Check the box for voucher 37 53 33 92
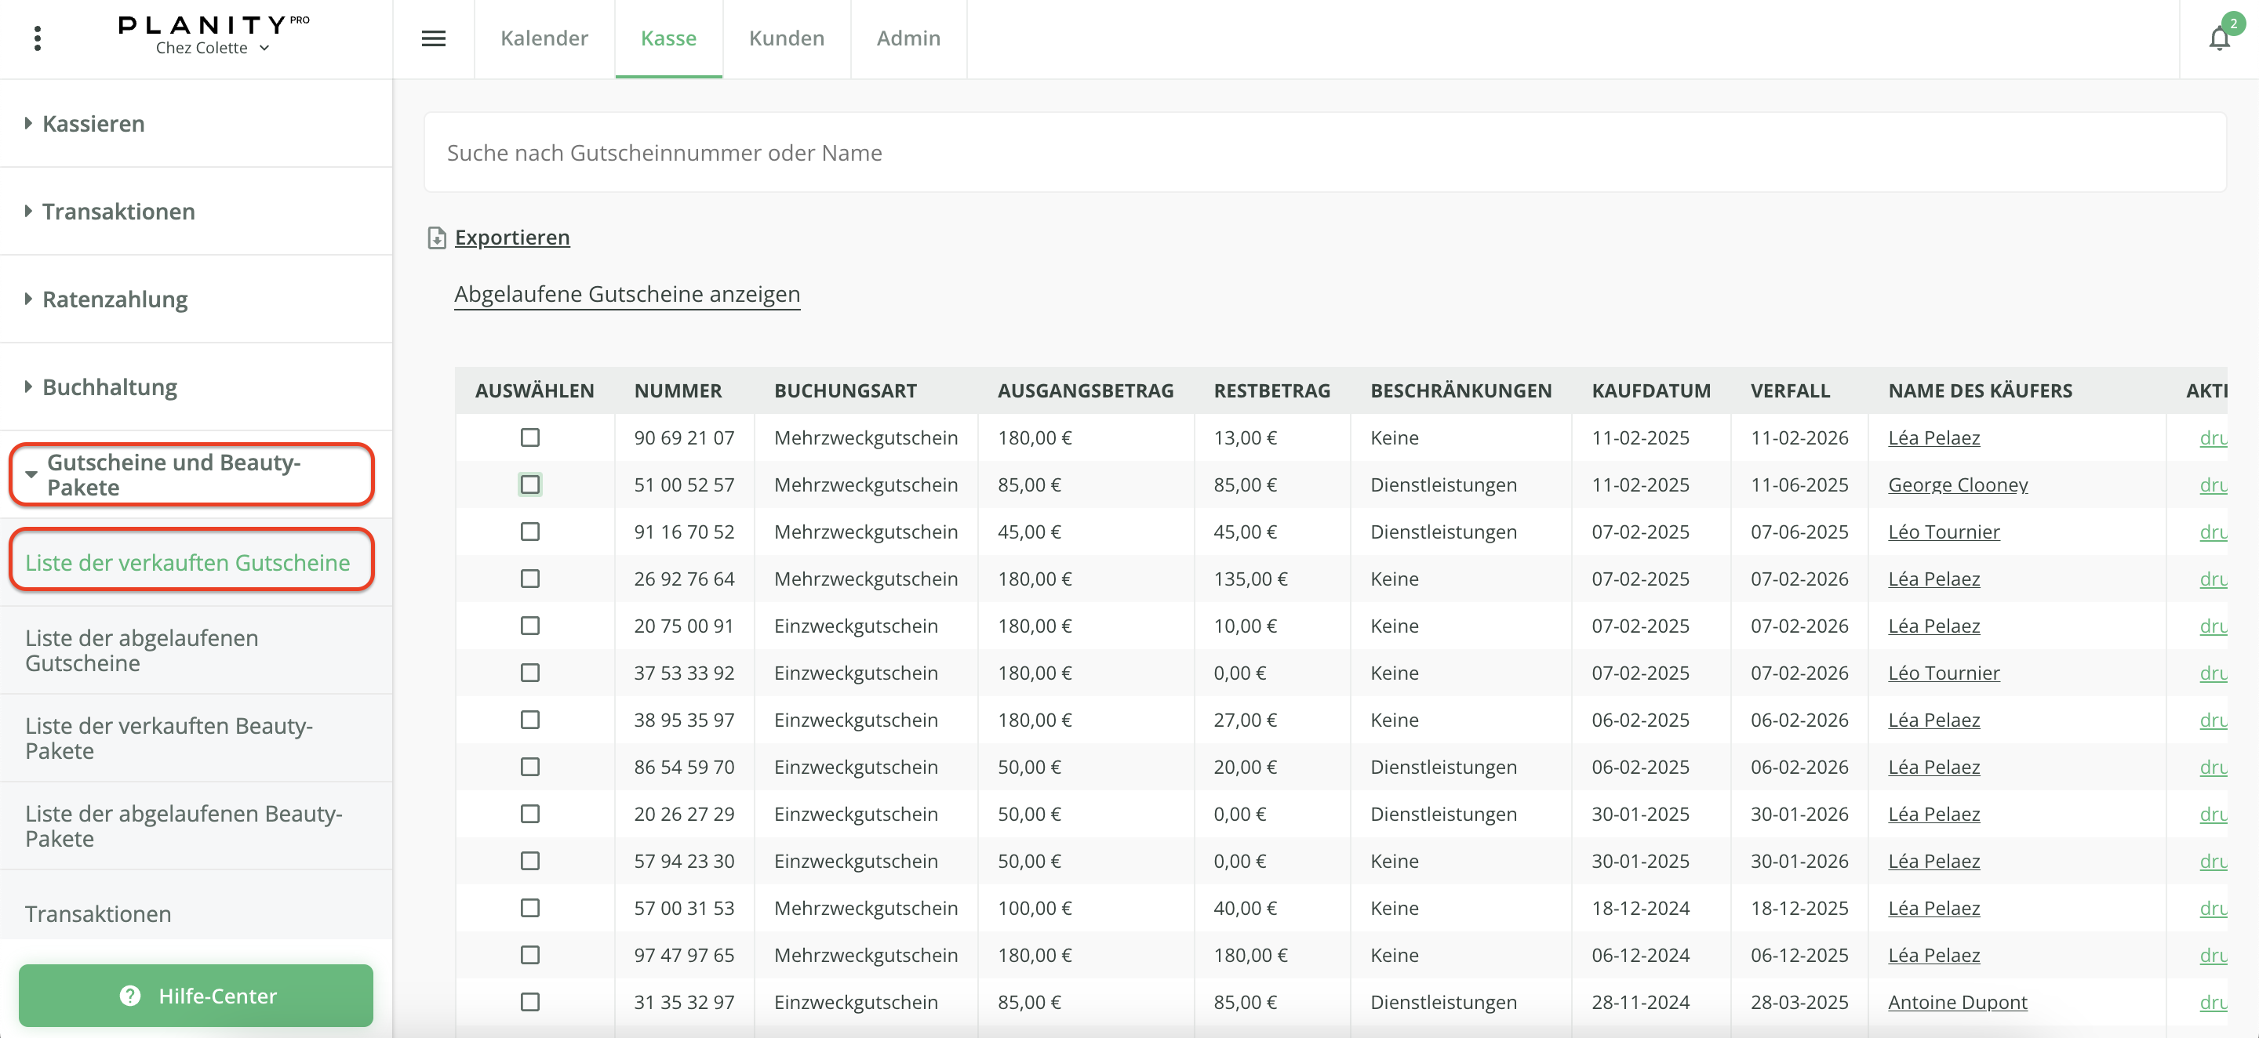This screenshot has height=1038, width=2259. tap(529, 673)
